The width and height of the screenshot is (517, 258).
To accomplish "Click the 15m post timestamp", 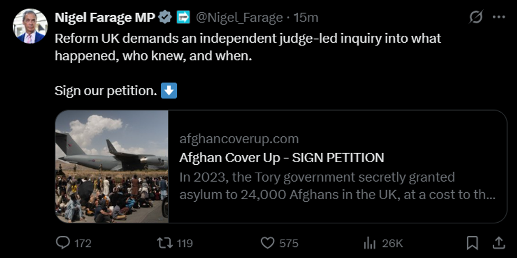I will pyautogui.click(x=306, y=17).
